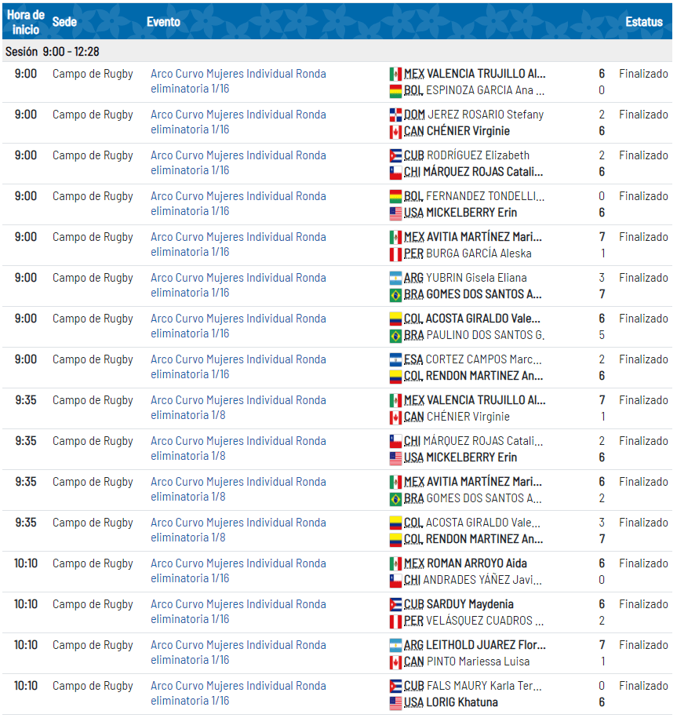
Task: Click Cuba flag next to RODRÍGUEZ Elizabeth
Action: pos(395,155)
